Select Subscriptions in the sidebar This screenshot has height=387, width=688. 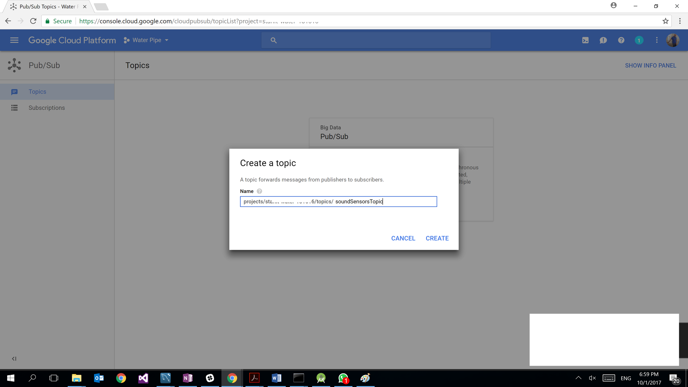pos(46,108)
